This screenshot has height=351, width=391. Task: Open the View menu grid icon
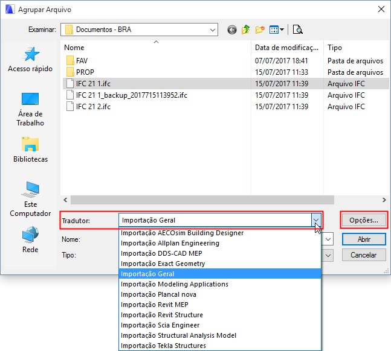(x=277, y=30)
